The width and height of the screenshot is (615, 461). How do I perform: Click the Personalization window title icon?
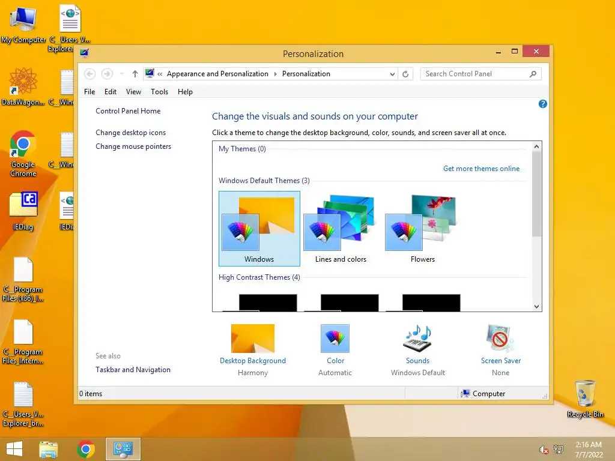pyautogui.click(x=84, y=53)
